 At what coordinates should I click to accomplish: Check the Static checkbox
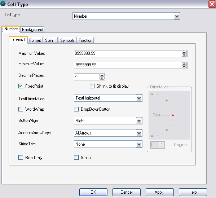pos(76,157)
